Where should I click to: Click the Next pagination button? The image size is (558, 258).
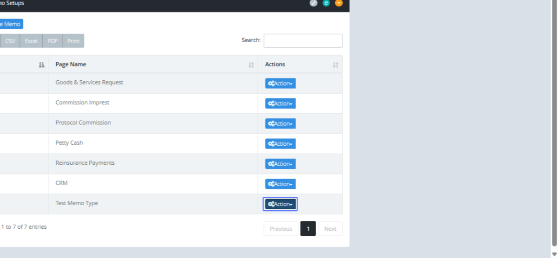point(330,229)
